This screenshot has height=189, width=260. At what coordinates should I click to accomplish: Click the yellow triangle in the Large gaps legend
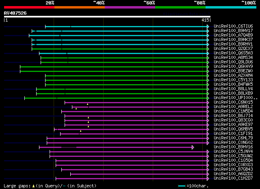click(33, 186)
